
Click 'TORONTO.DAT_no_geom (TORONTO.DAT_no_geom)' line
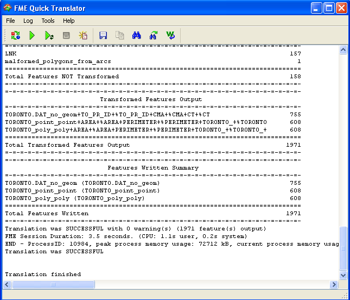coord(153,183)
